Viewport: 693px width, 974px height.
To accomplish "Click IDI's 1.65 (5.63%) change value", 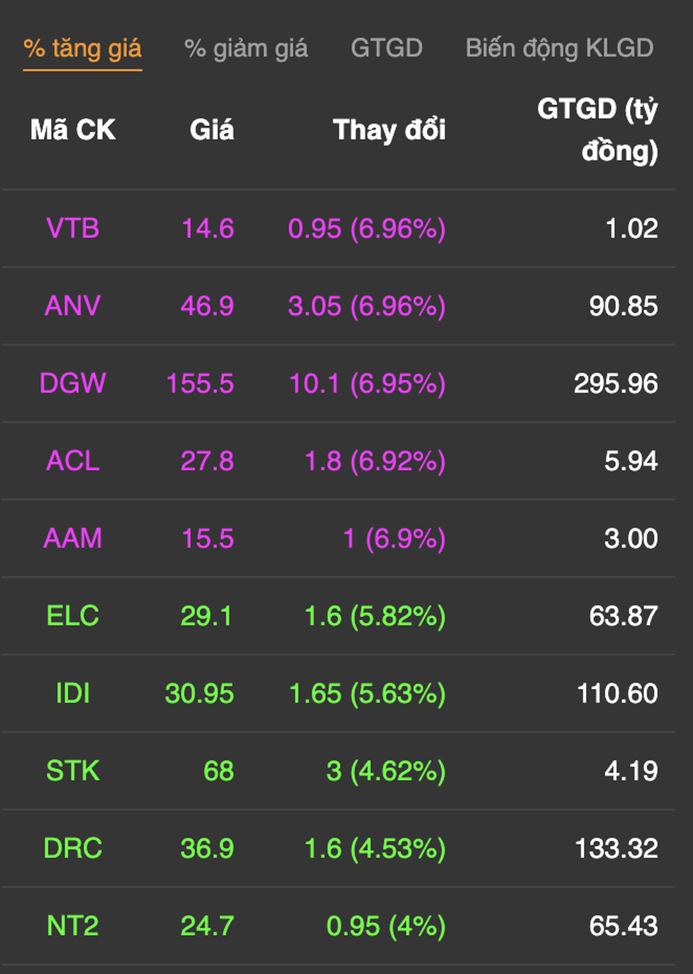I will pyautogui.click(x=367, y=694).
